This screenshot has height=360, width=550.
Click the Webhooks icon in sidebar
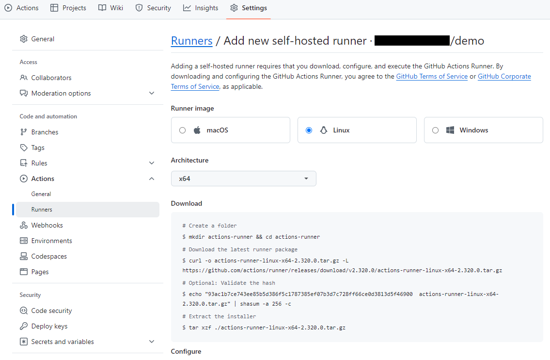pyautogui.click(x=23, y=225)
